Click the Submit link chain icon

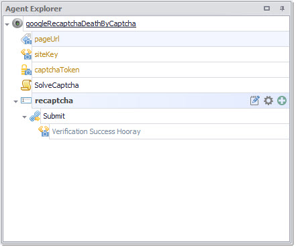click(35, 116)
